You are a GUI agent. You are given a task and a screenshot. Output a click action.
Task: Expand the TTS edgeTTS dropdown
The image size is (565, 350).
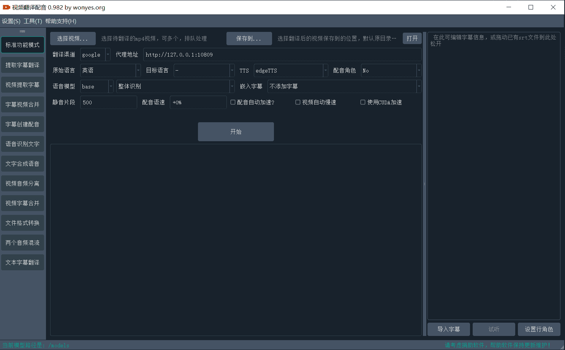(291, 71)
